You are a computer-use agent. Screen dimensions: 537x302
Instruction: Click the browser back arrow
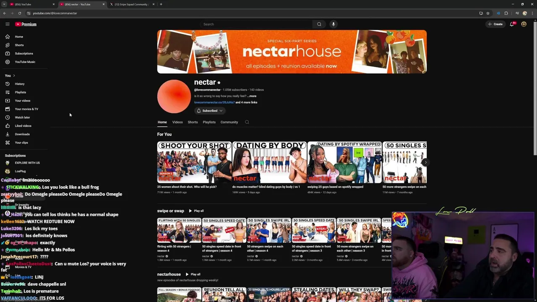5,13
